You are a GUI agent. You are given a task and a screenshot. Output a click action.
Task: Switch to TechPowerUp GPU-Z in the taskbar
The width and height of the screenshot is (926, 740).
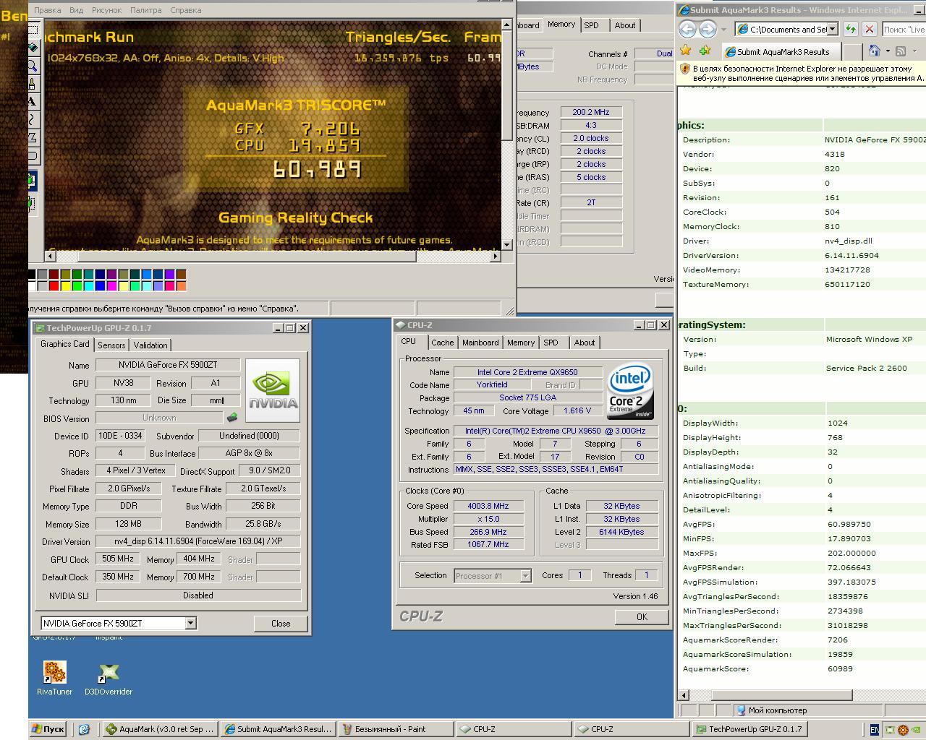coord(750,729)
